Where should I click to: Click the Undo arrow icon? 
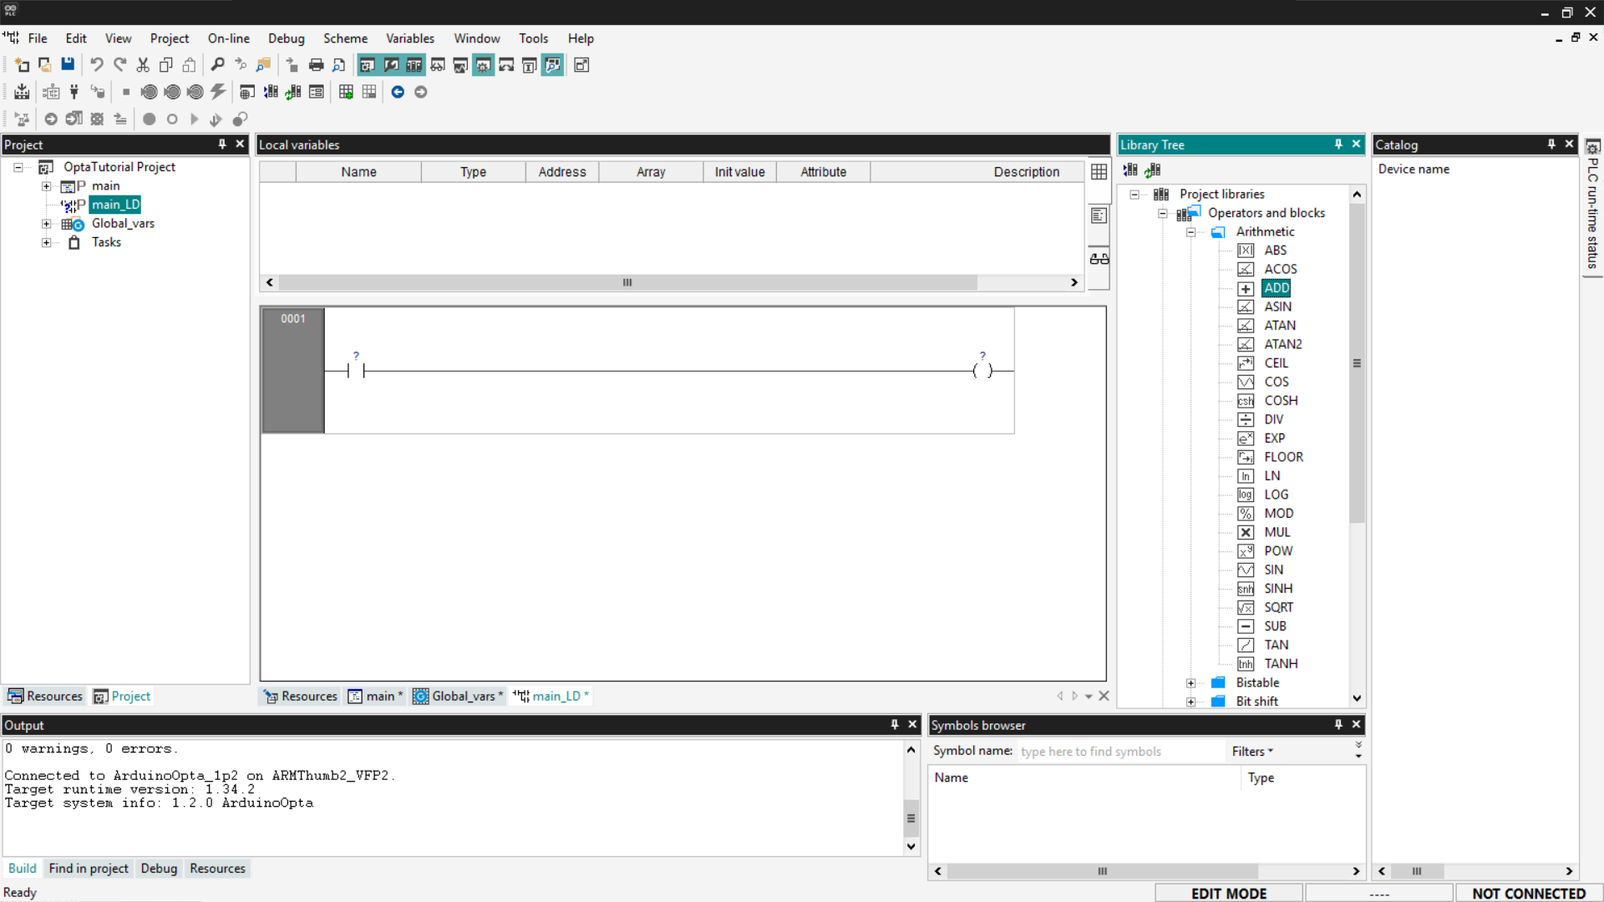tap(97, 64)
